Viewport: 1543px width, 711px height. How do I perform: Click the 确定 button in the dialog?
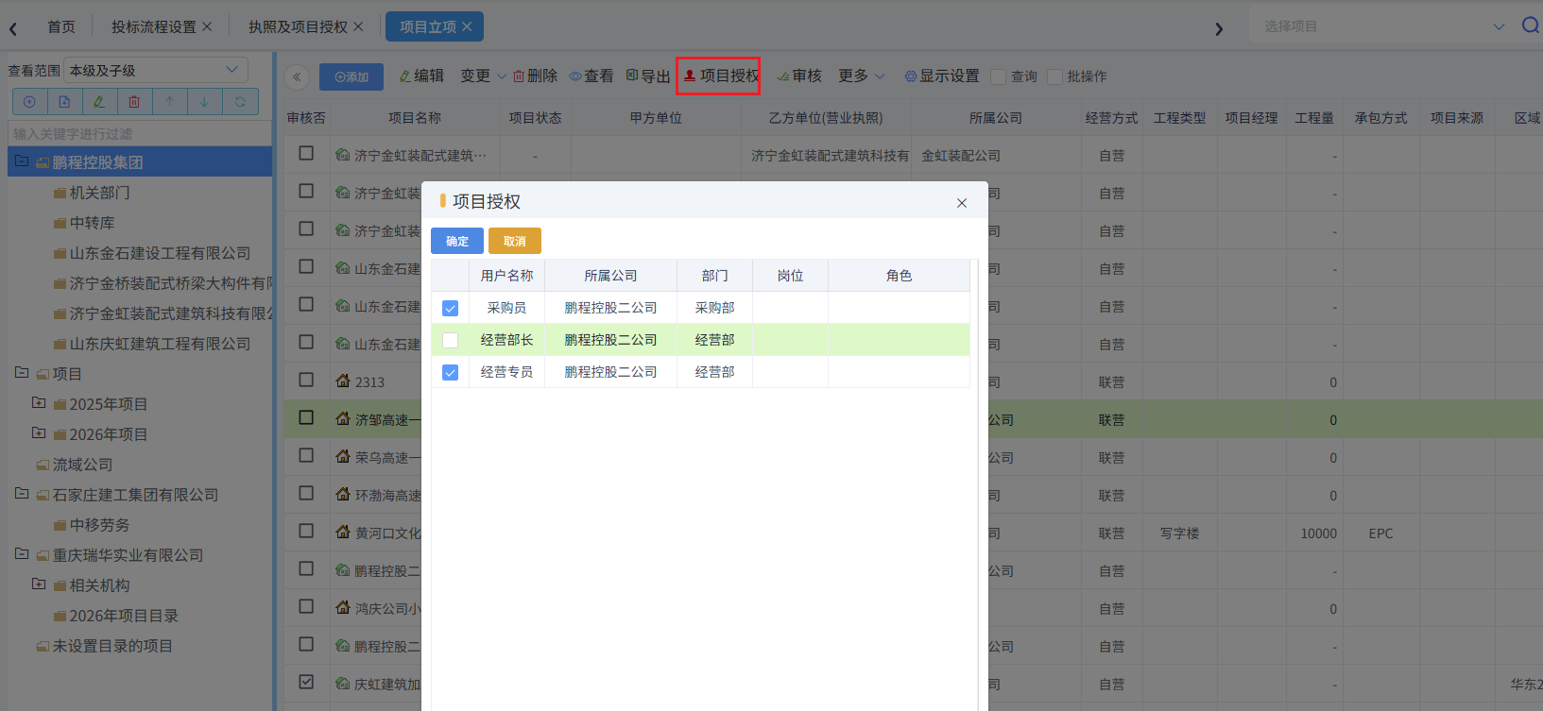(x=457, y=242)
